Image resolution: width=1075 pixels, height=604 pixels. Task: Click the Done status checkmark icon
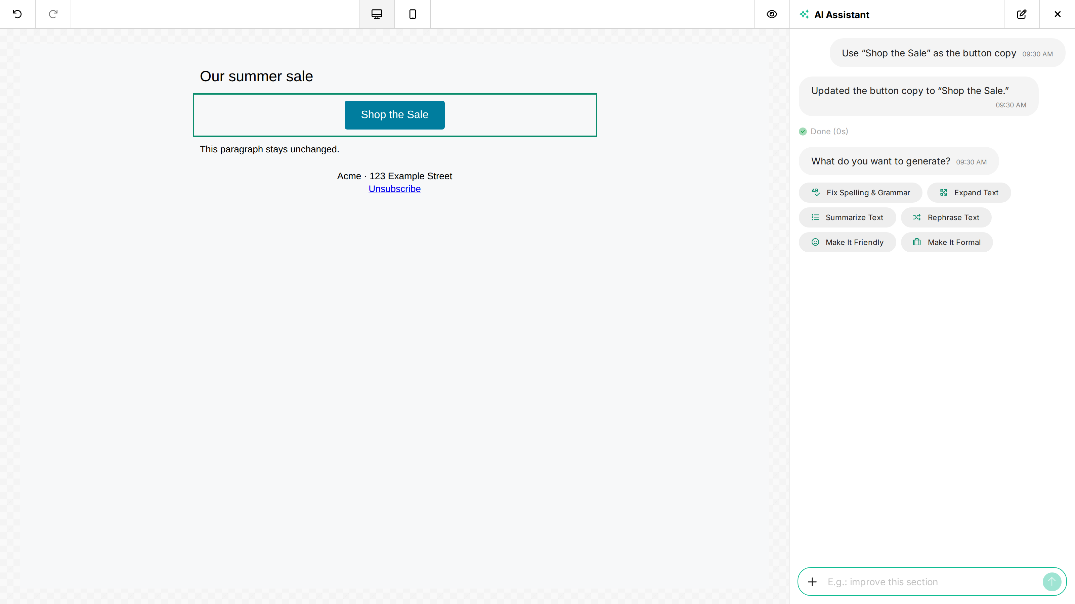tap(803, 132)
